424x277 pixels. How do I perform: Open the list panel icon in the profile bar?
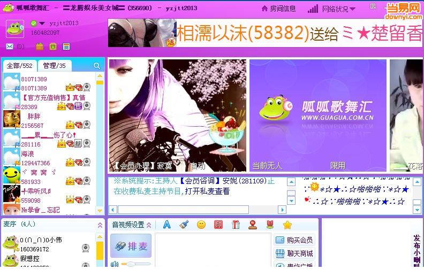click(x=66, y=47)
